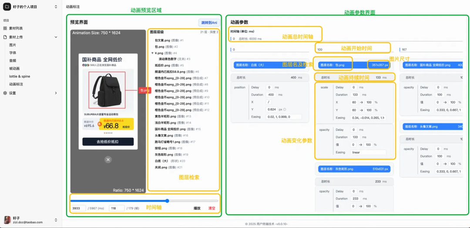Click Easing field 0.02, 1, 0.999, 0

pos(284,117)
